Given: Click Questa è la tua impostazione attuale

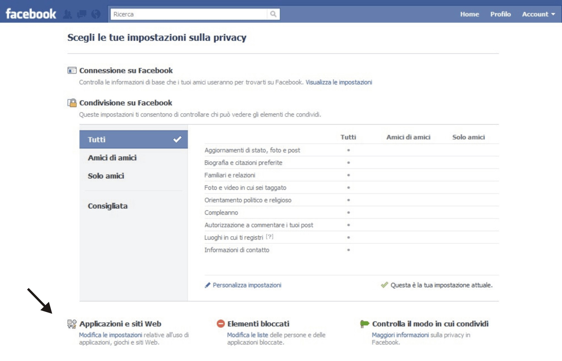Looking at the screenshot, I should [x=441, y=285].
